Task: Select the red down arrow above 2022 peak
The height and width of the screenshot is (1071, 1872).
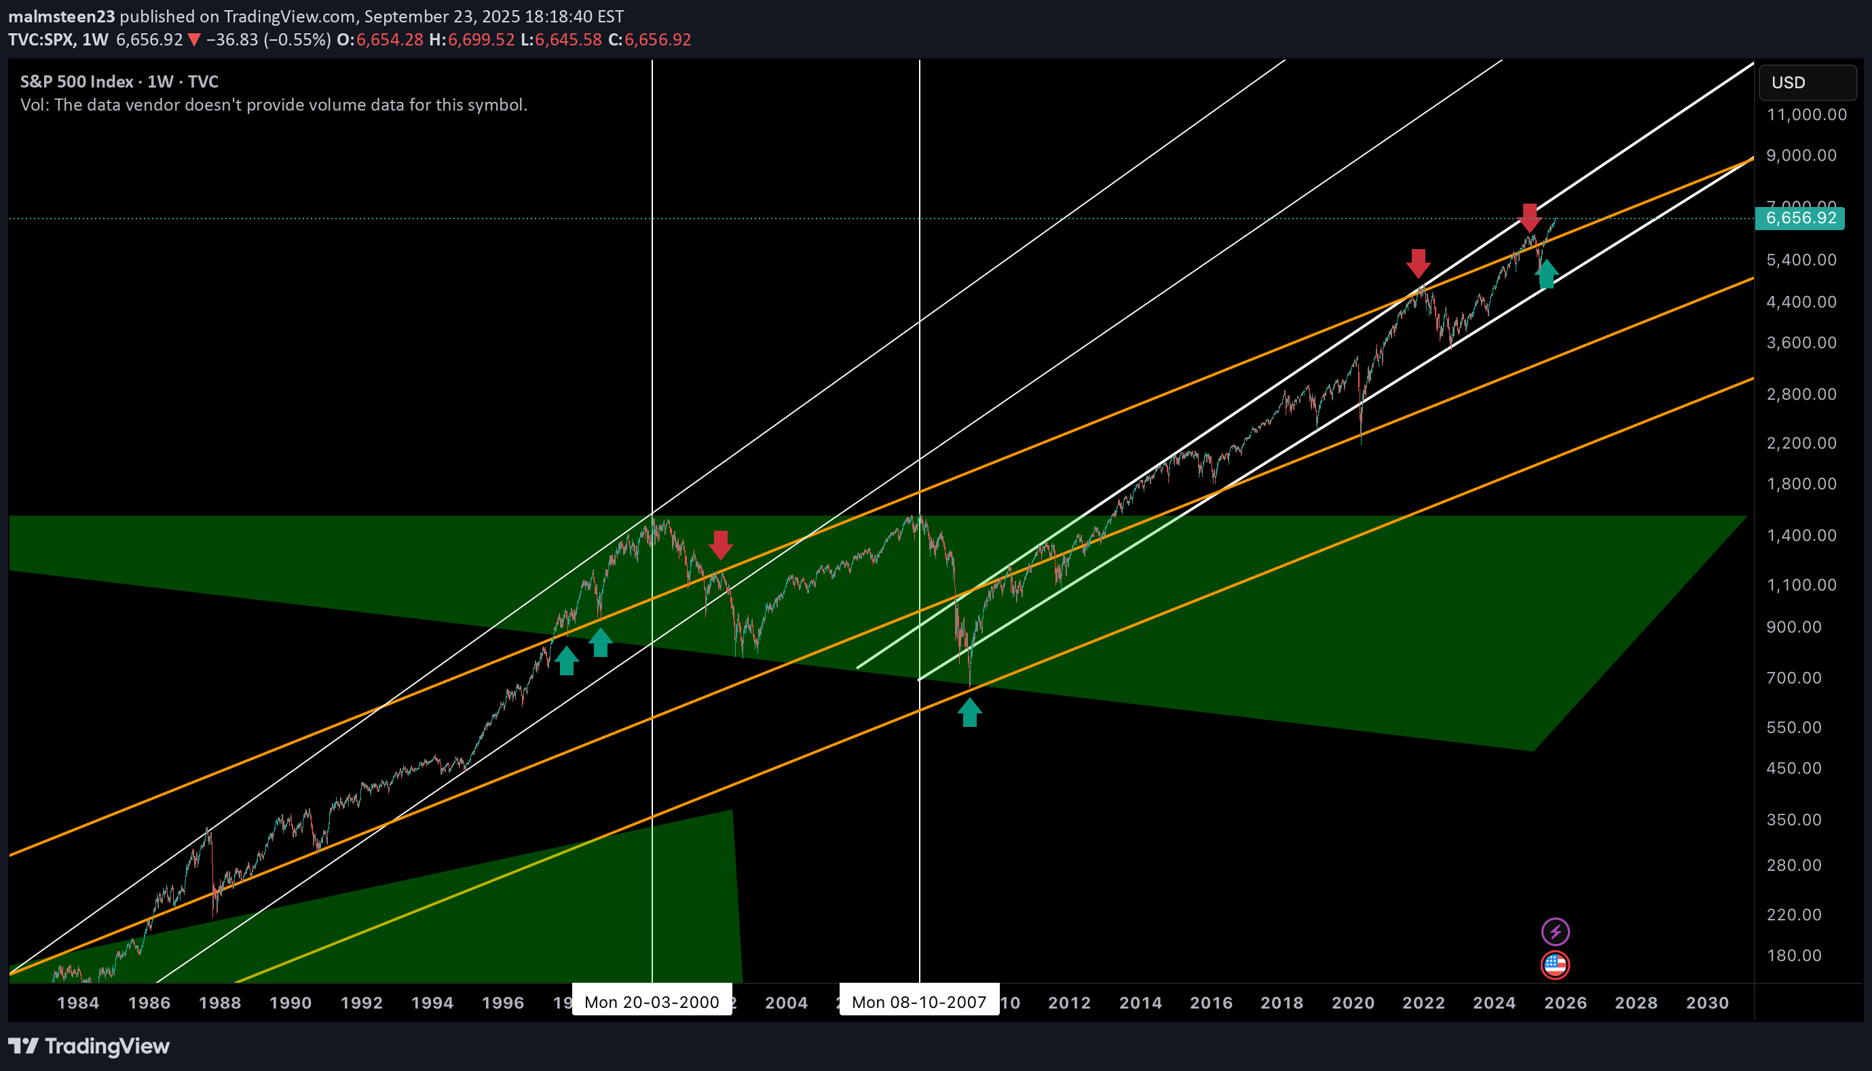Action: pyautogui.click(x=1418, y=263)
